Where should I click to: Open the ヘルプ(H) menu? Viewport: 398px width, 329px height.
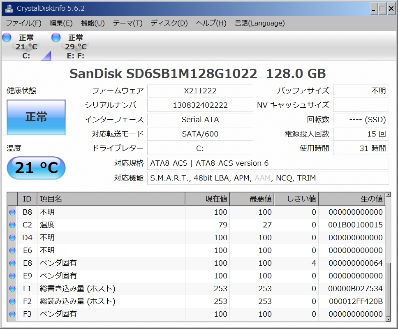pyautogui.click(x=211, y=23)
